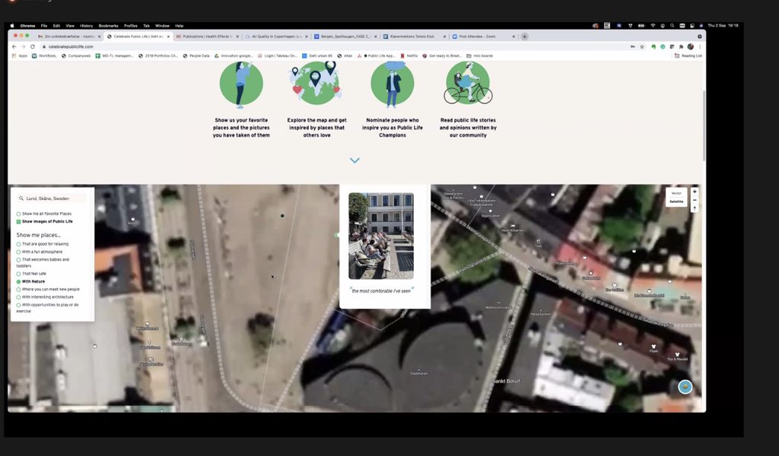Bookmark this page with the star icon
The image size is (779, 456).
click(x=642, y=46)
